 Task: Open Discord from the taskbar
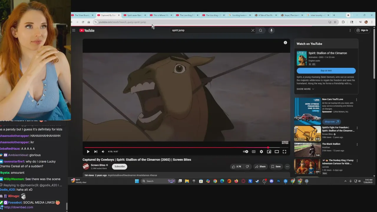271,181
